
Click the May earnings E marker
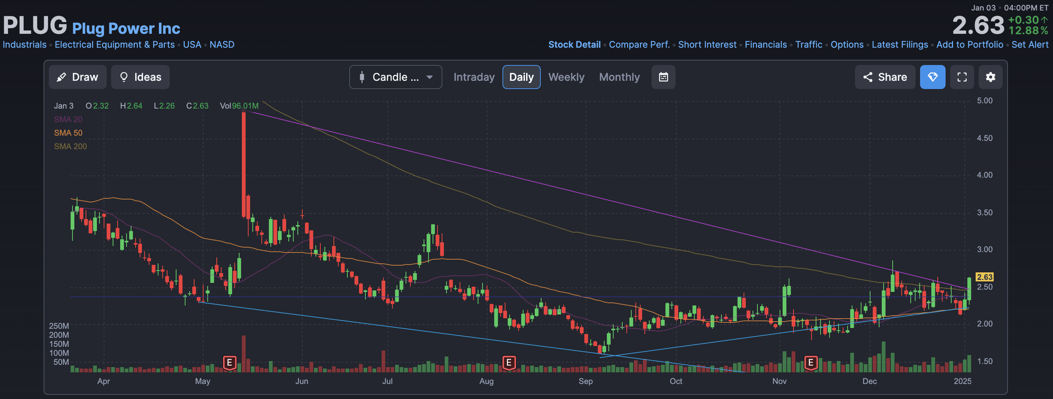pyautogui.click(x=229, y=363)
